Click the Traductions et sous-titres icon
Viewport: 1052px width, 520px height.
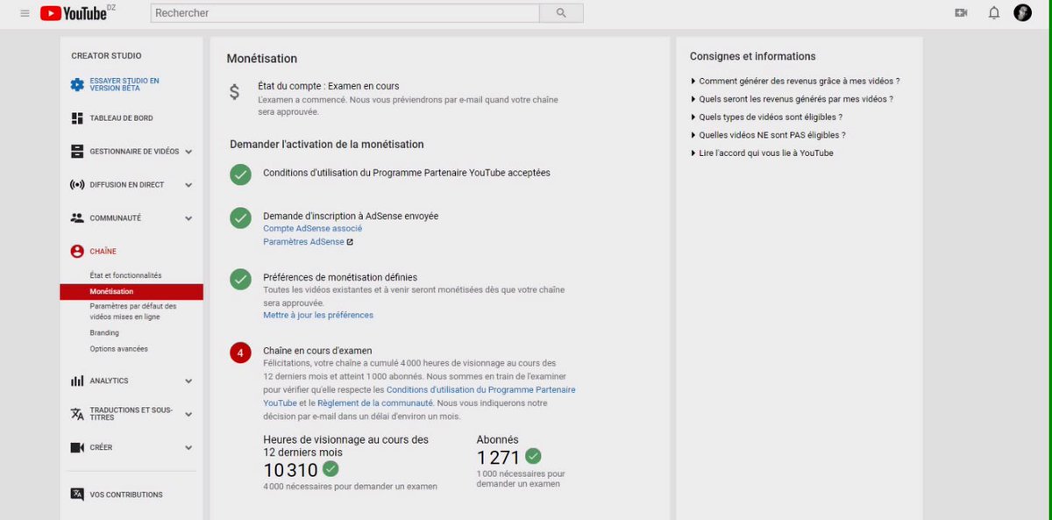tap(77, 414)
